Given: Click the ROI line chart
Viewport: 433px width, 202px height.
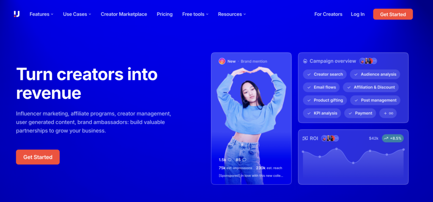Looking at the screenshot, I should 353,163.
